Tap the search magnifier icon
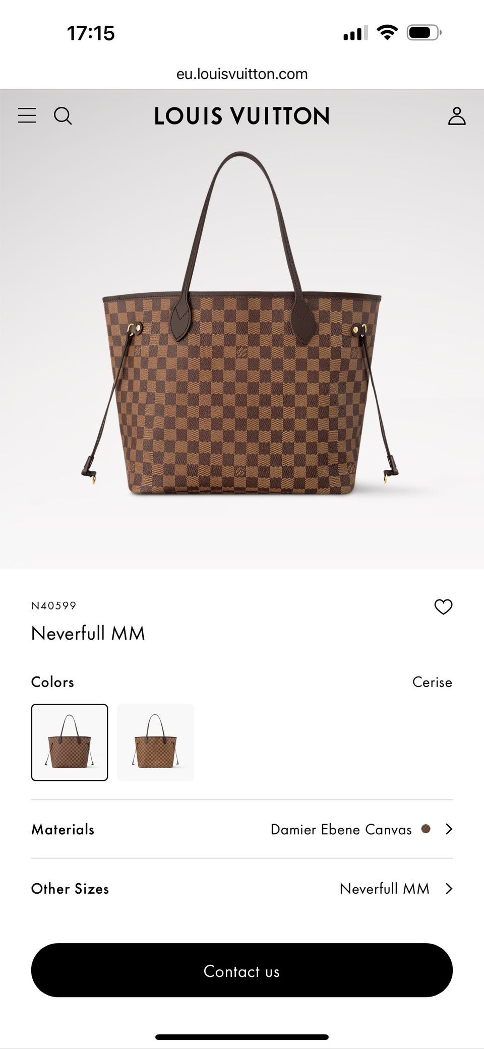 coord(63,116)
